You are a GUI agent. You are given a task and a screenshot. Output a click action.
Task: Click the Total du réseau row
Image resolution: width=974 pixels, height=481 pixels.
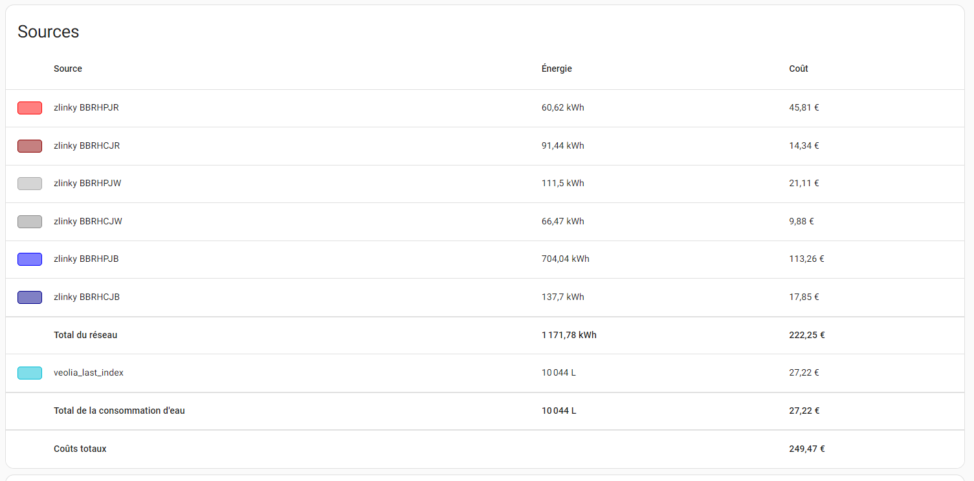pos(485,335)
